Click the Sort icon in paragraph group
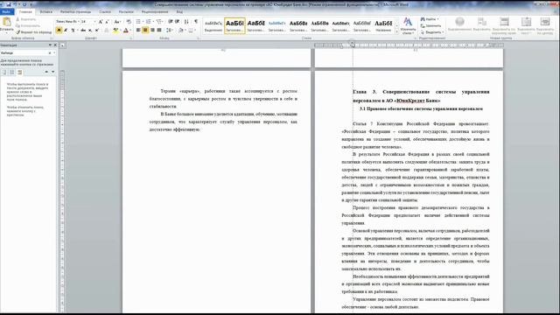This screenshot has width=560, height=315. [186, 22]
